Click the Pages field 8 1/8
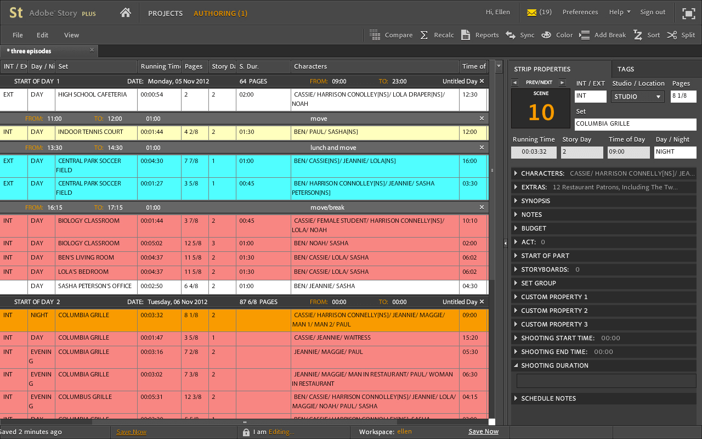This screenshot has width=702, height=439. 683,97
